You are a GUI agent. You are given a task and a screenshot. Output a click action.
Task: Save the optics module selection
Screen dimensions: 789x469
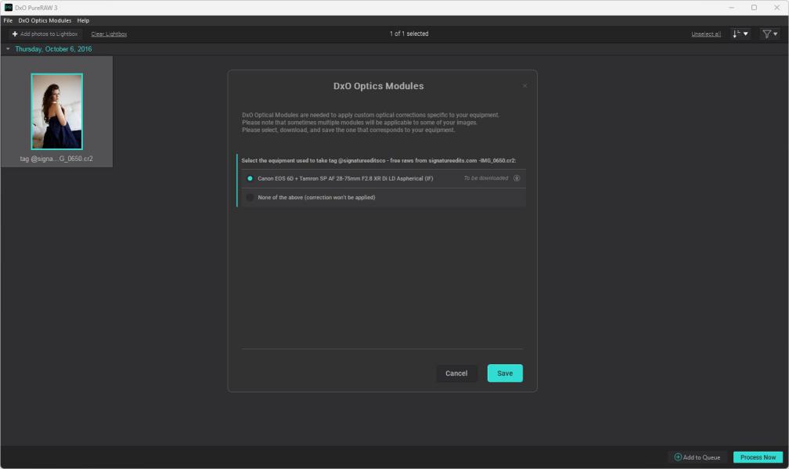(505, 373)
